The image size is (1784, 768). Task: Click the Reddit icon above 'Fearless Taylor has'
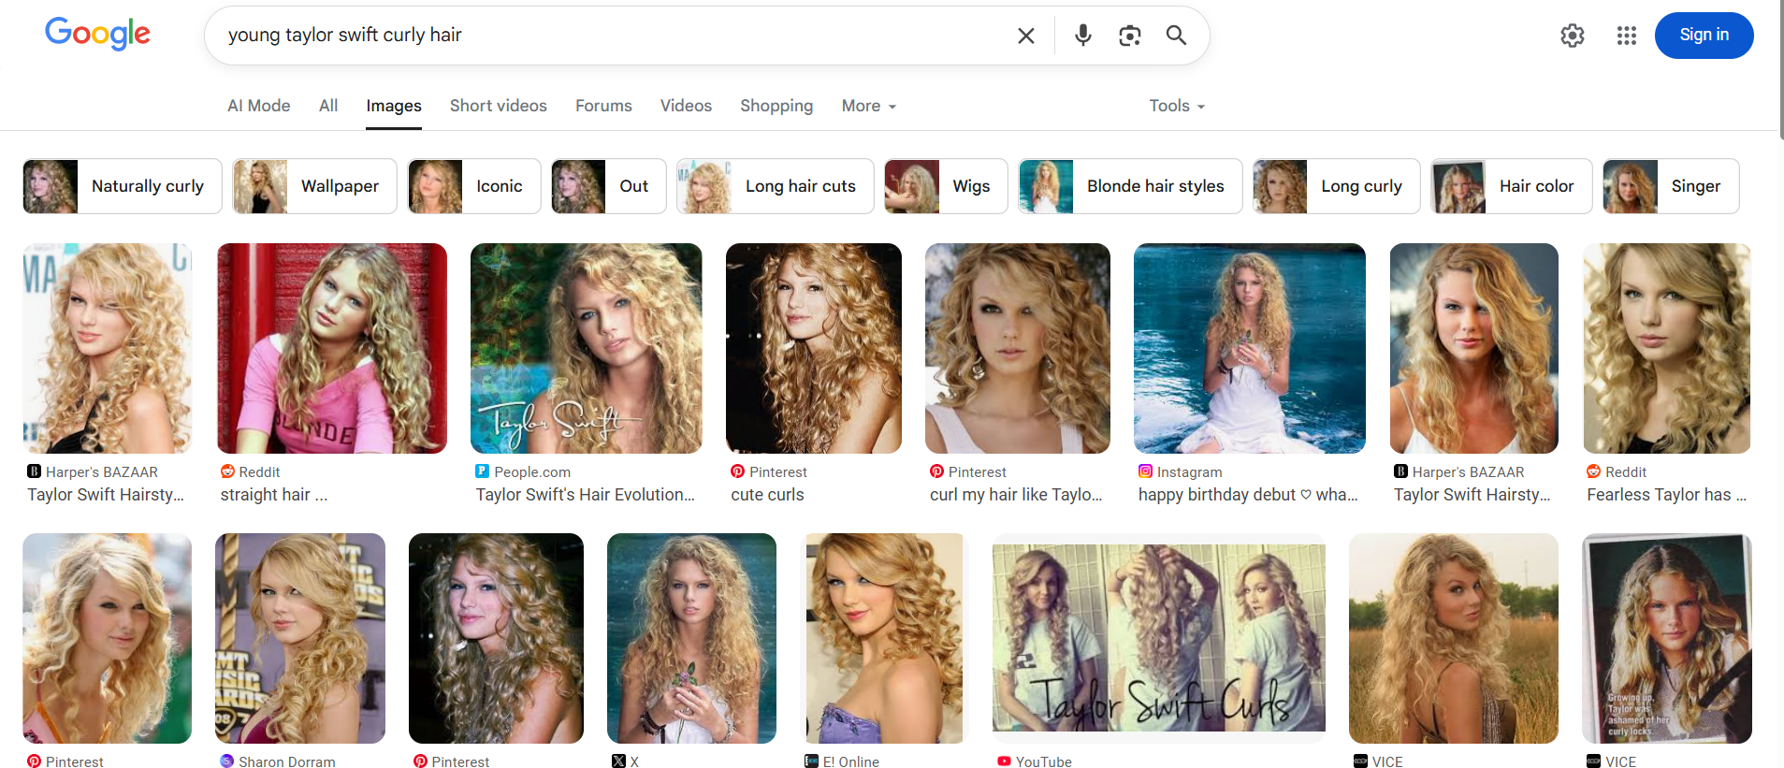[1594, 471]
